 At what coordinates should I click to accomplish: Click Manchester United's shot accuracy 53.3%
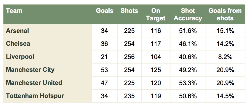coord(188,83)
